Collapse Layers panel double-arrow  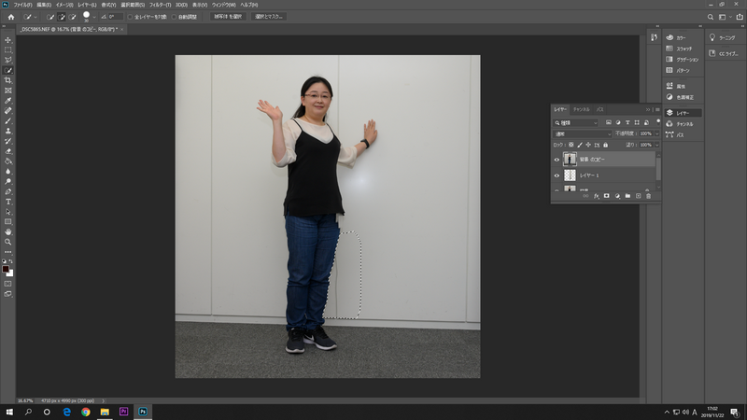tap(648, 109)
